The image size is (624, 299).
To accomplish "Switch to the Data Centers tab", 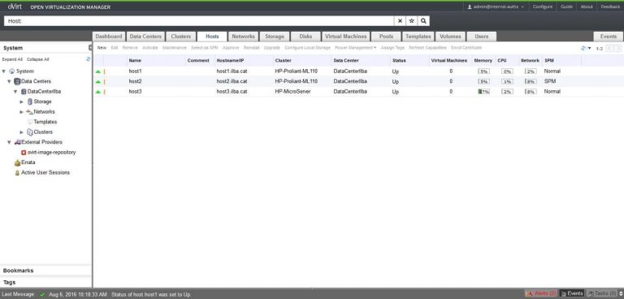I will 145,37.
